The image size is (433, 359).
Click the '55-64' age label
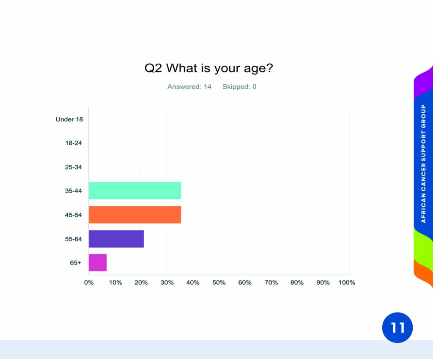[x=74, y=239]
